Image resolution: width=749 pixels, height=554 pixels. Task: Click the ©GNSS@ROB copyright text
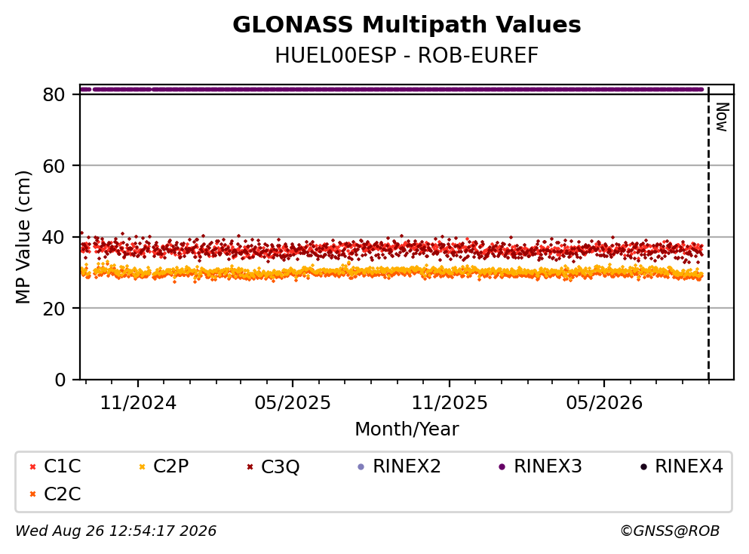670,531
